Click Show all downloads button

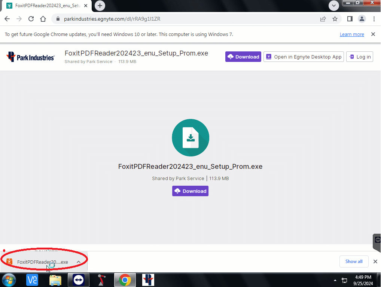(x=354, y=261)
